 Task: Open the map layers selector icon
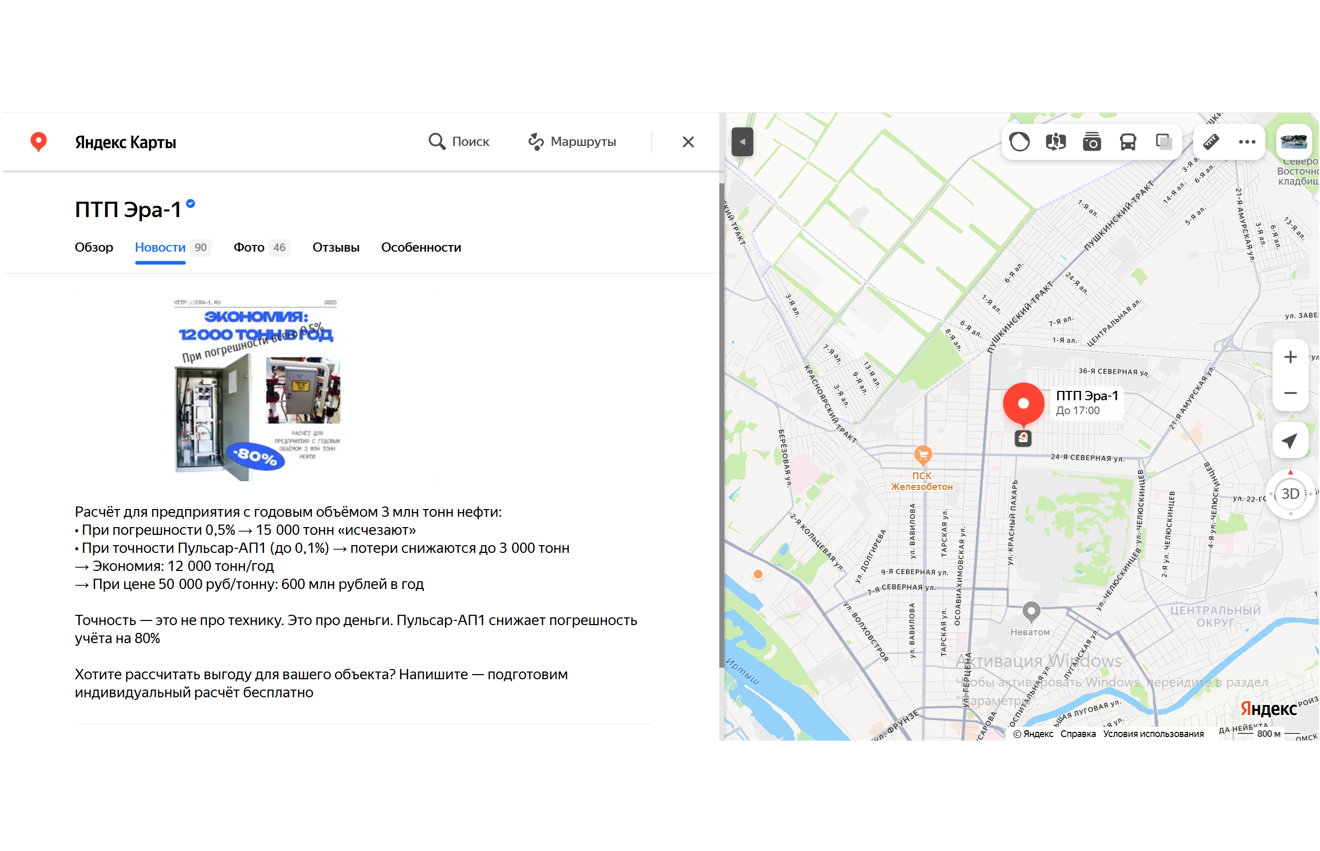tap(1055, 142)
